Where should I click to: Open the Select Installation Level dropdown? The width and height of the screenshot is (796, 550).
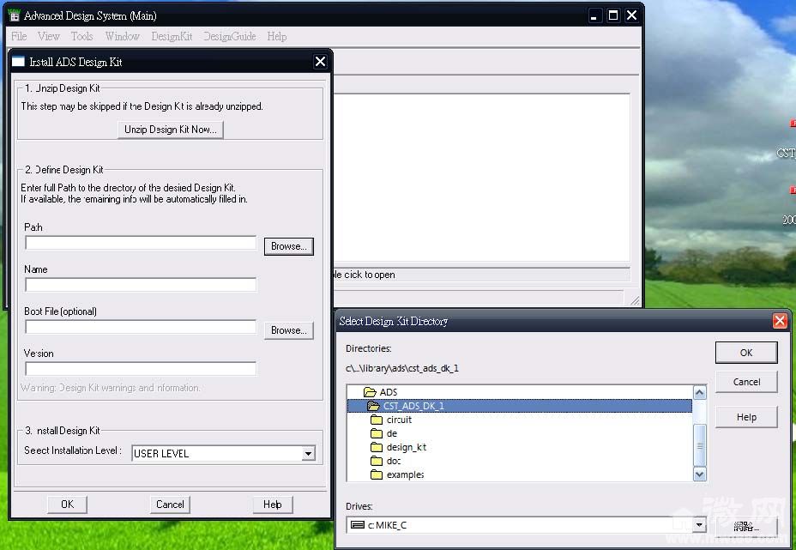point(308,454)
